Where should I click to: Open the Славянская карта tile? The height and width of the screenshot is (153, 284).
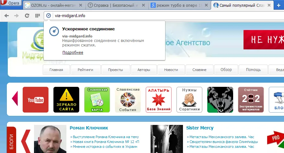[97, 100]
